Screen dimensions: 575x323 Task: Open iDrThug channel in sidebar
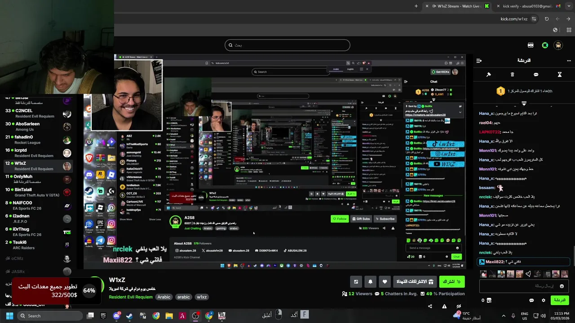pos(36,232)
